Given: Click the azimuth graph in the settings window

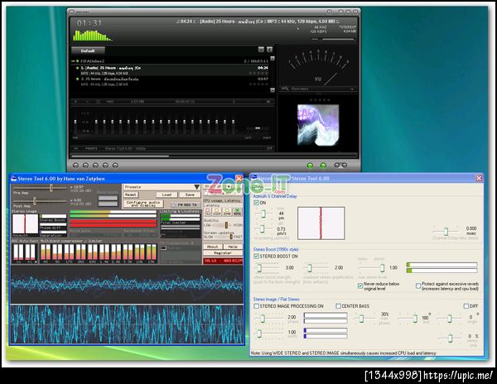Looking at the screenshot, I should (x=321, y=223).
